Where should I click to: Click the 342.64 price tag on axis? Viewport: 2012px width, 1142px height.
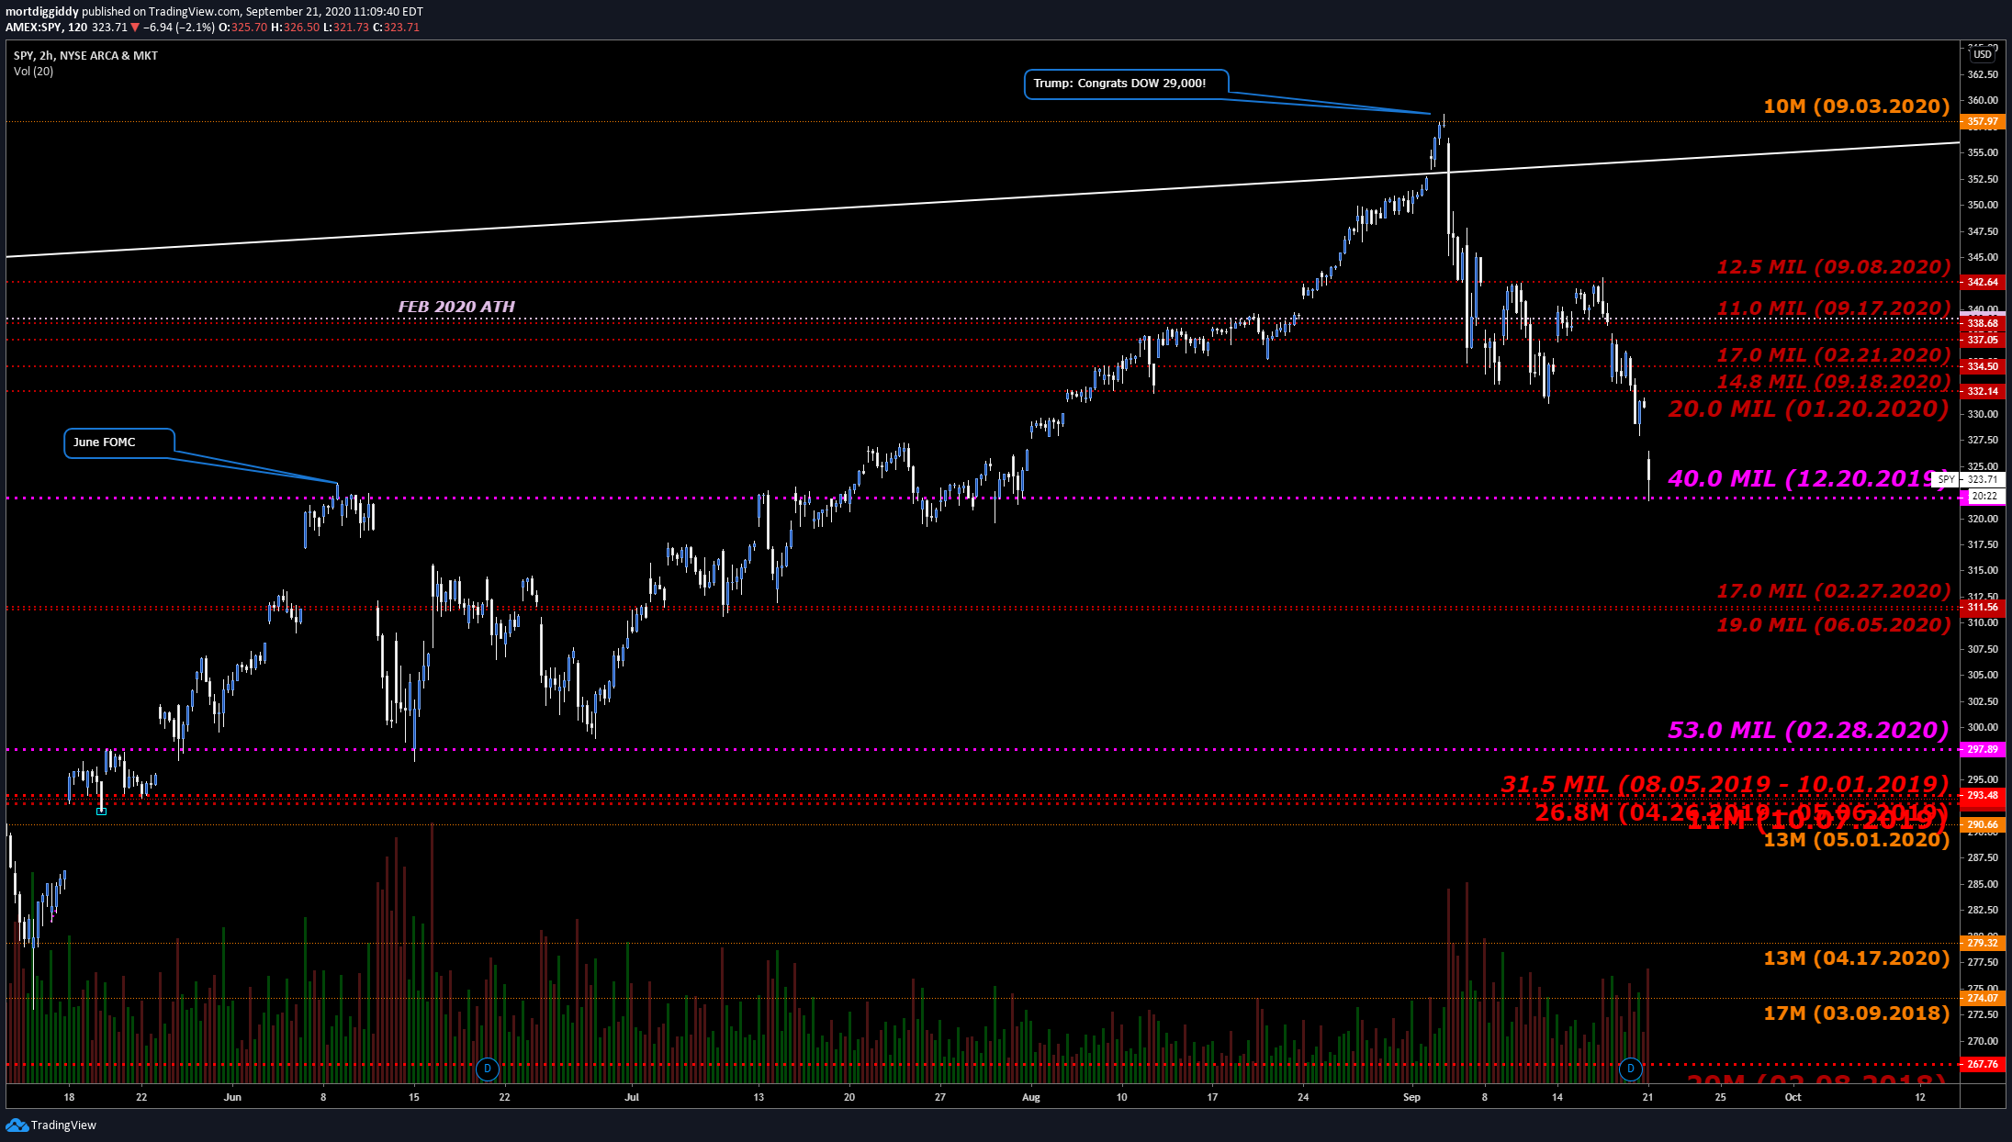tap(1983, 282)
